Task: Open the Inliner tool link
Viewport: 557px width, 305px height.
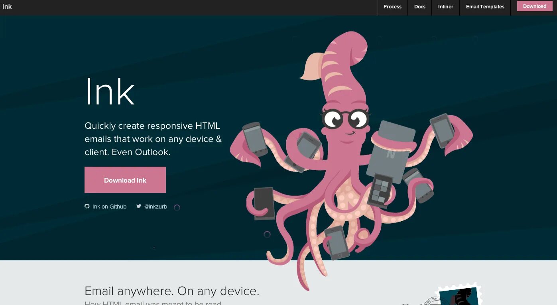Action: coord(445,7)
